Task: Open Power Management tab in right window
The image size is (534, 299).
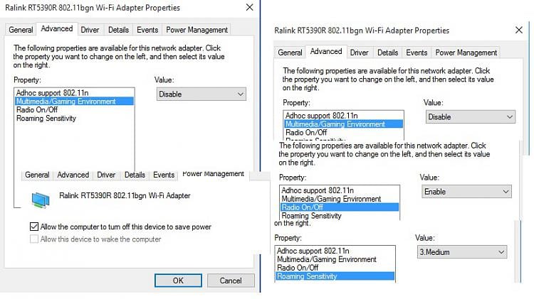Action: tap(466, 53)
